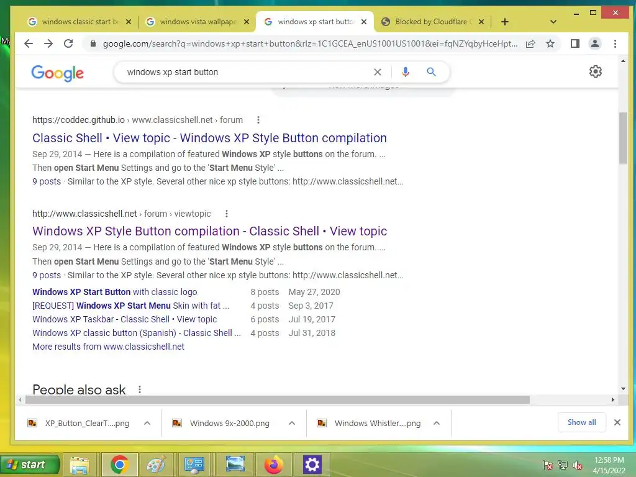Open 'Classic Shell • View topic' result
The height and width of the screenshot is (477, 636).
coord(209,138)
